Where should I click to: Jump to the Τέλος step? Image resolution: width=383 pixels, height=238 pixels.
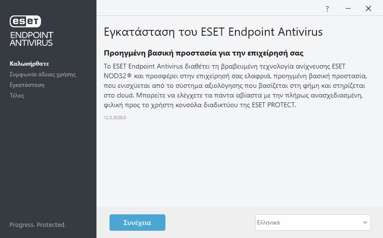[x=17, y=96]
